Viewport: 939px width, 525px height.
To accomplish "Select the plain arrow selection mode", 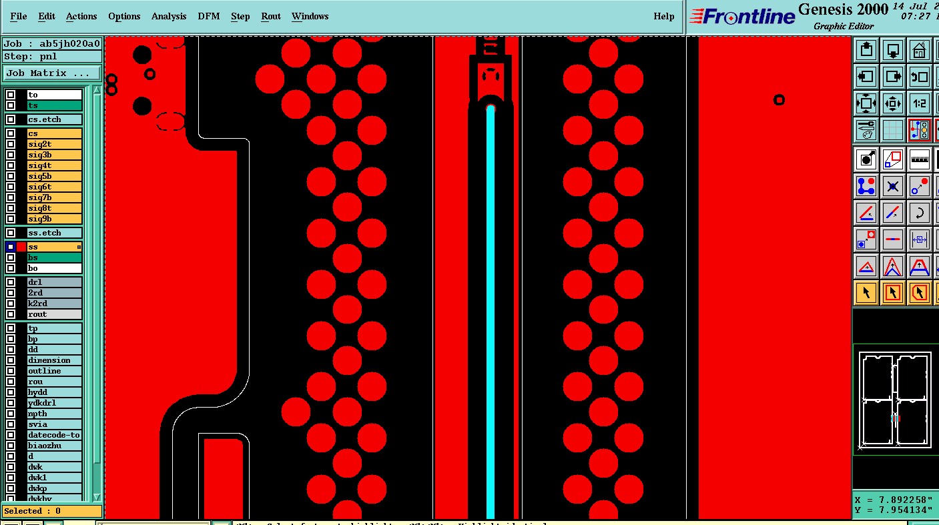I will click(866, 292).
